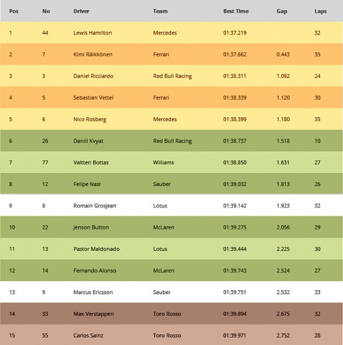Open Carlos Sainz driver name
This screenshot has width=343, height=345.
tap(88, 335)
